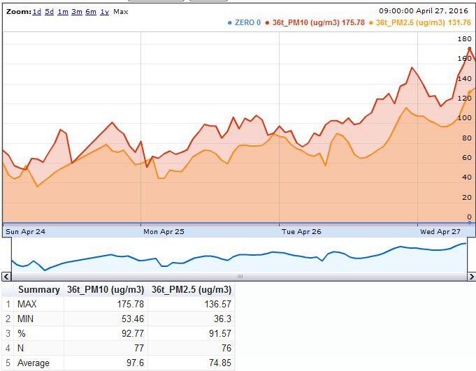Click the blue overview line in range selector
The image size is (476, 371).
(x=210, y=256)
